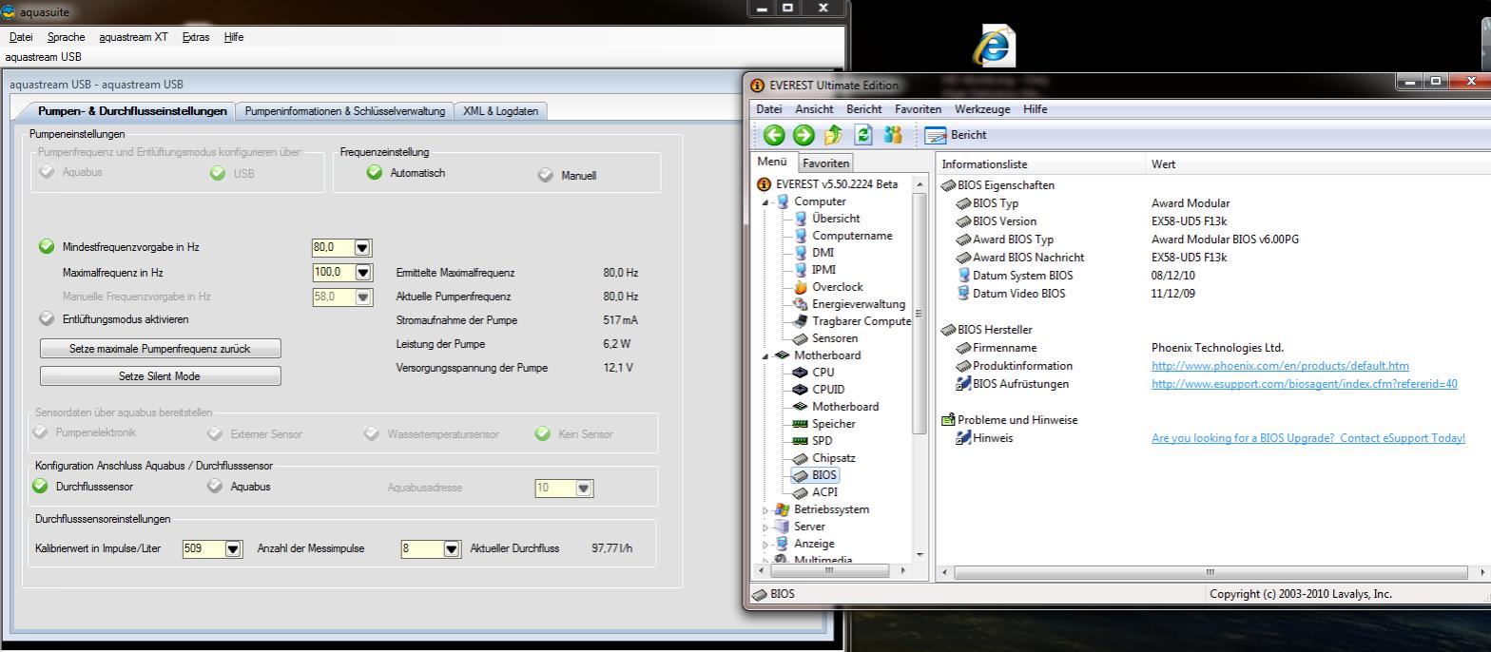Select Kein Sensor radio option

point(542,433)
